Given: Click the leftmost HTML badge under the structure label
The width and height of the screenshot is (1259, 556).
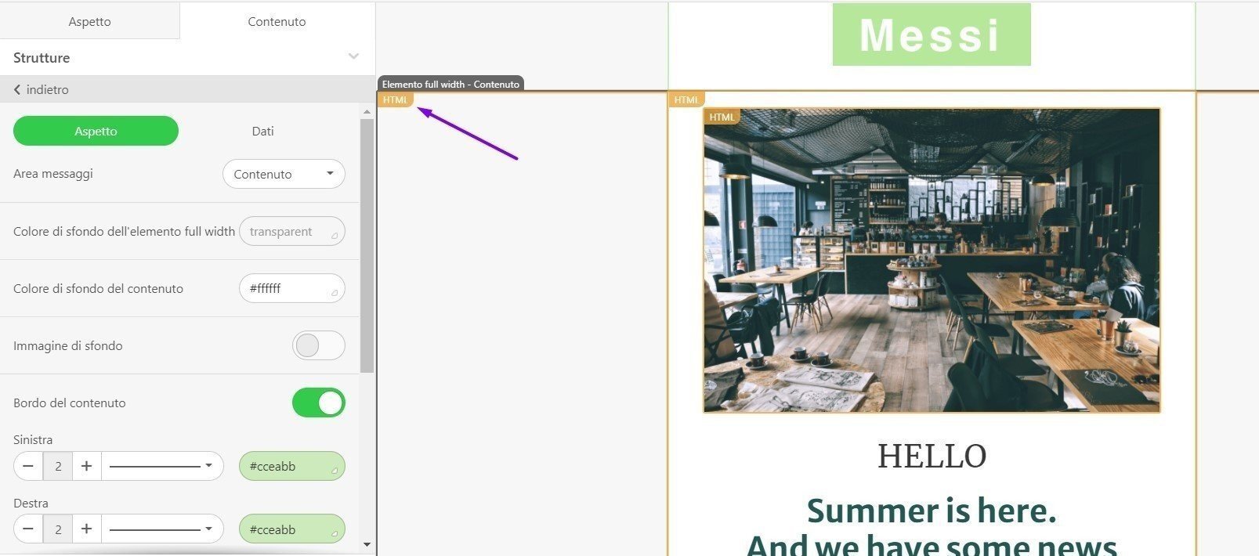Looking at the screenshot, I should [x=395, y=99].
